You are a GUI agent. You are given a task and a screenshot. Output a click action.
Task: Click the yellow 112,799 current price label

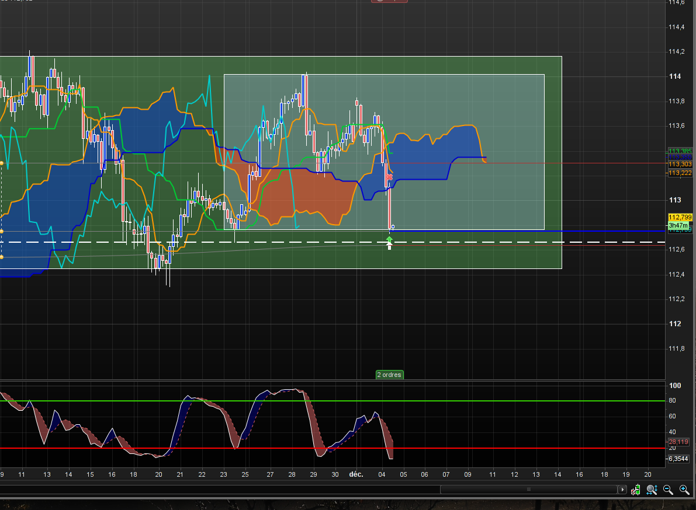[680, 217]
